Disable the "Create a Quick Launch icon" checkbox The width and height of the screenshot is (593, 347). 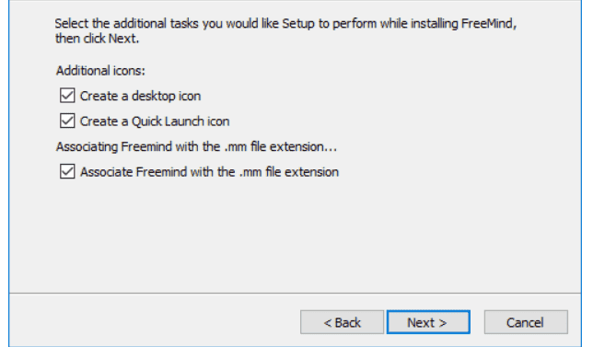click(67, 121)
